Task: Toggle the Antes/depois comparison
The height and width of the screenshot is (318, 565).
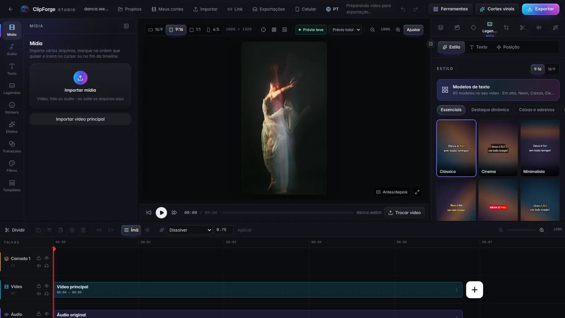Action: pyautogui.click(x=392, y=192)
